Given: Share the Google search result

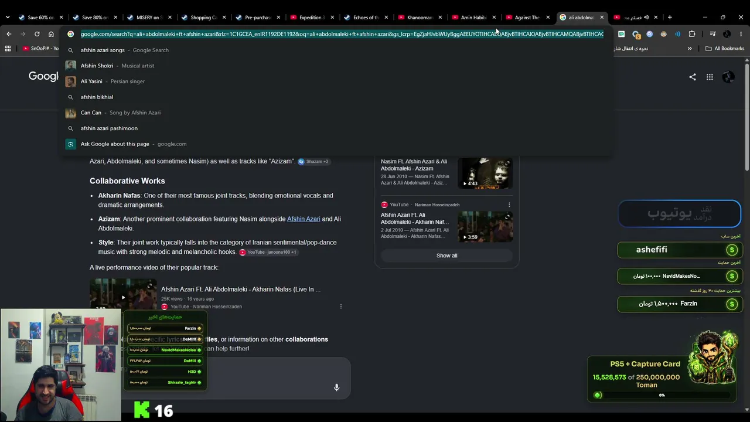Looking at the screenshot, I should 693,77.
